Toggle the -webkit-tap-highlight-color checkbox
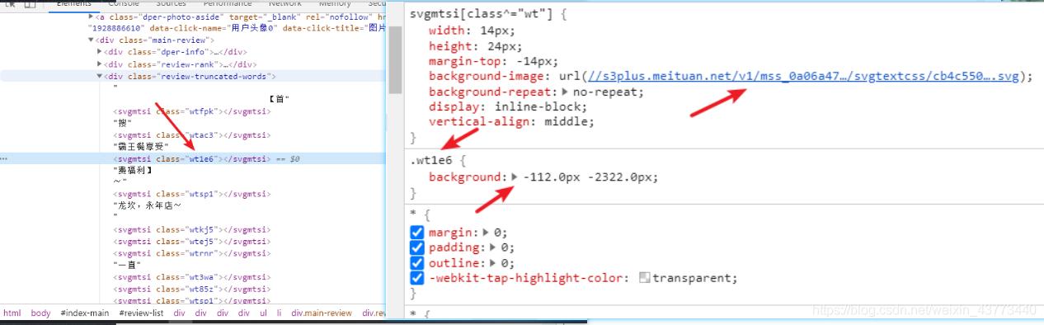 pos(417,278)
